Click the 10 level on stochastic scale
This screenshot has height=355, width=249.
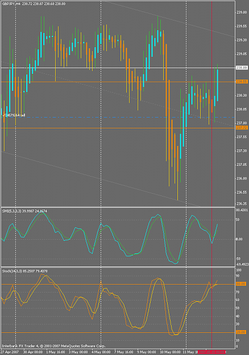(x=238, y=340)
